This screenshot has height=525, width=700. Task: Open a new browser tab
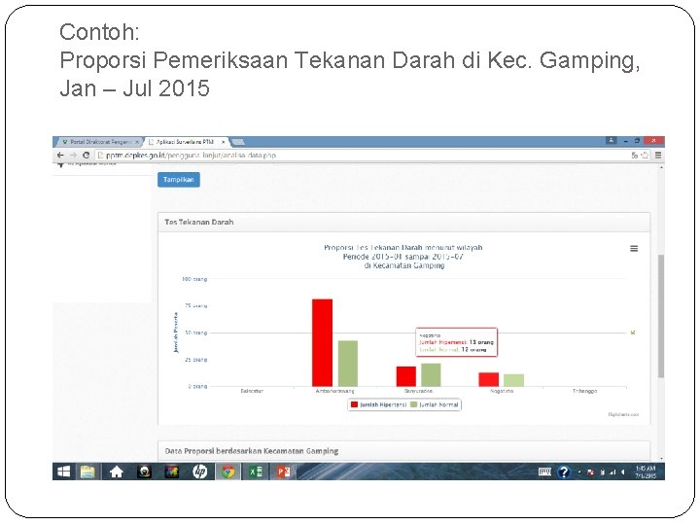point(238,142)
